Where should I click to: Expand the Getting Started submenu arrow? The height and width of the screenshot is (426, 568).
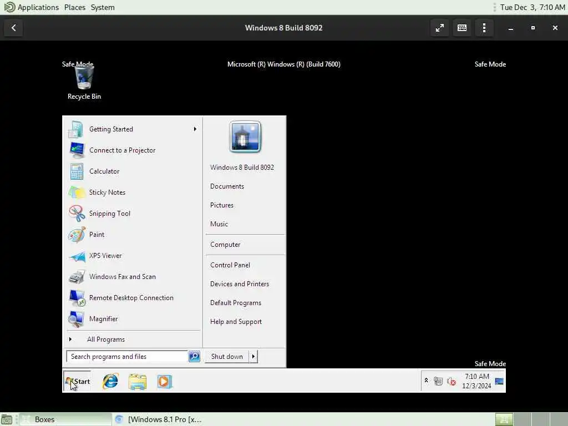pos(195,129)
